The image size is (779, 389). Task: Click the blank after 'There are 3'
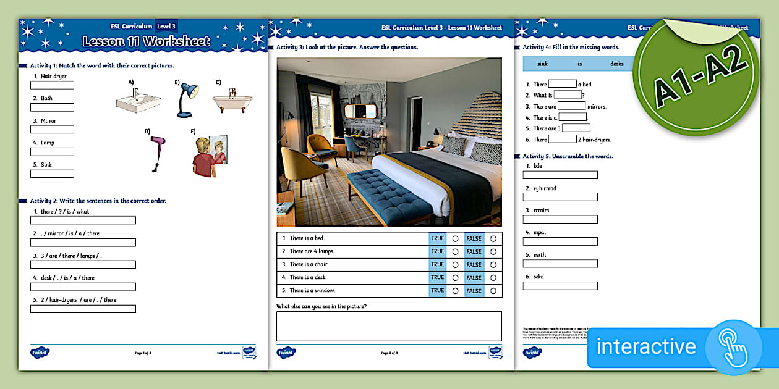(x=576, y=128)
